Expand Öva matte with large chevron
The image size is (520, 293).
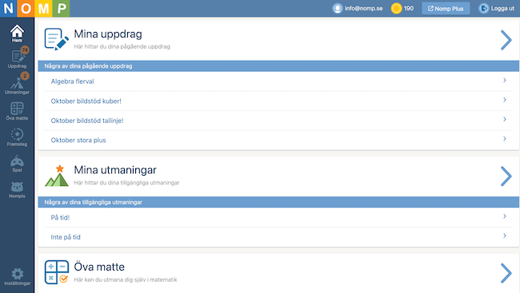(x=506, y=273)
